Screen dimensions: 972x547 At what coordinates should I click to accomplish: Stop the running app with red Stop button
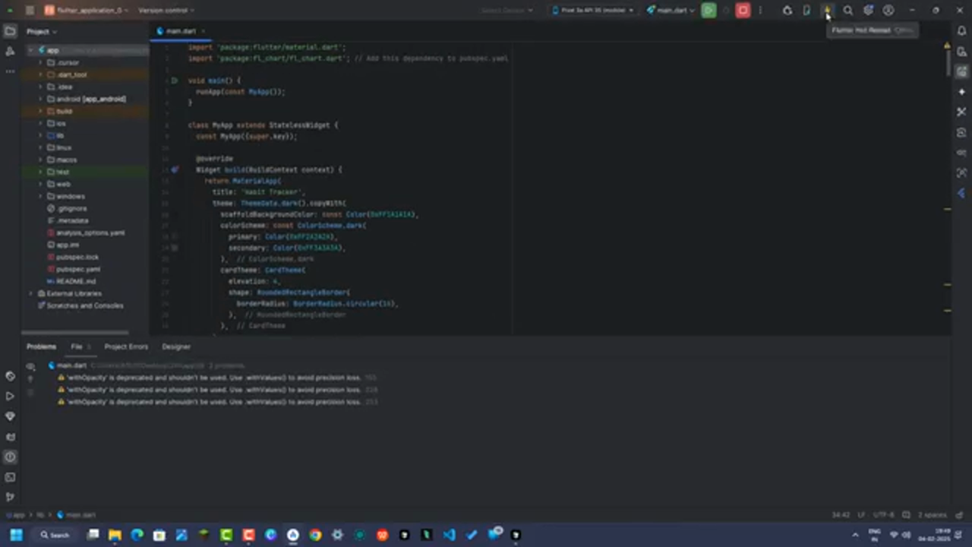coord(743,11)
